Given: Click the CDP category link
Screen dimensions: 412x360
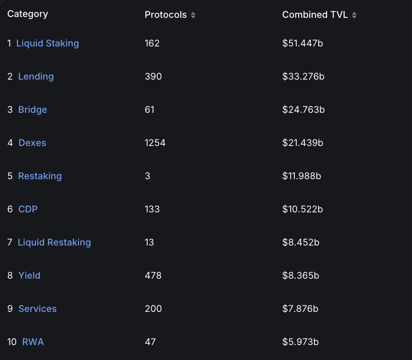Looking at the screenshot, I should (x=28, y=209).
